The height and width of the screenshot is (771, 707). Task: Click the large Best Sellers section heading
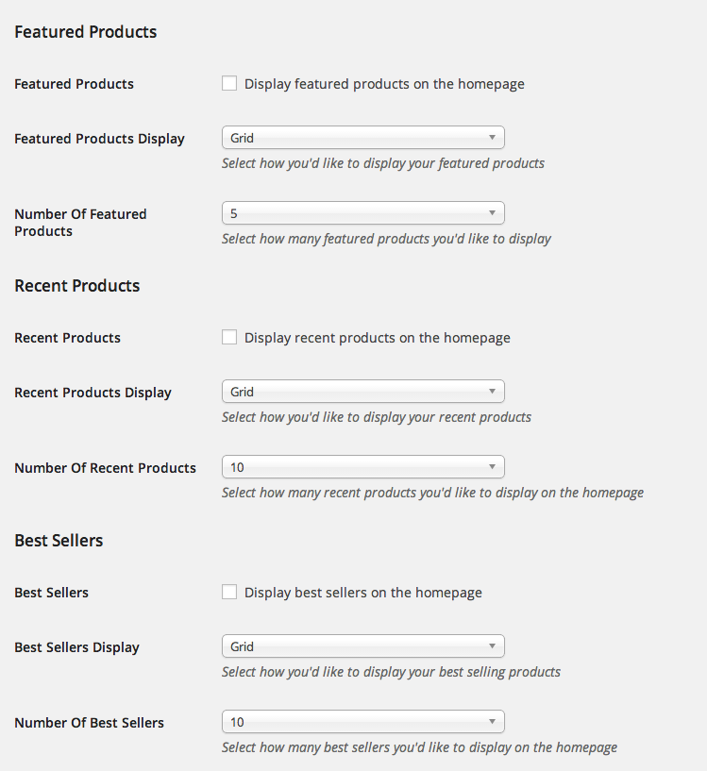pyautogui.click(x=59, y=541)
